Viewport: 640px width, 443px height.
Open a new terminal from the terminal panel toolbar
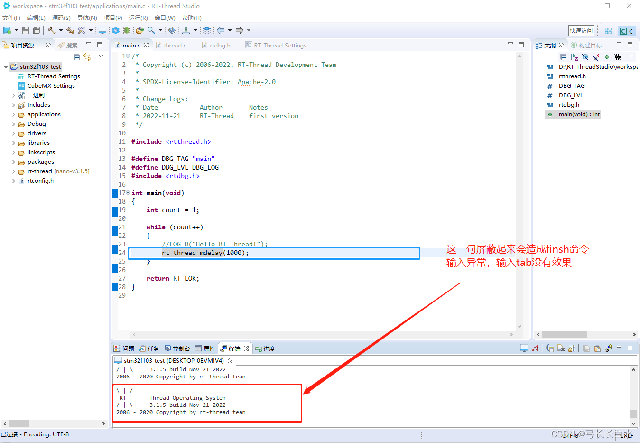point(524,349)
